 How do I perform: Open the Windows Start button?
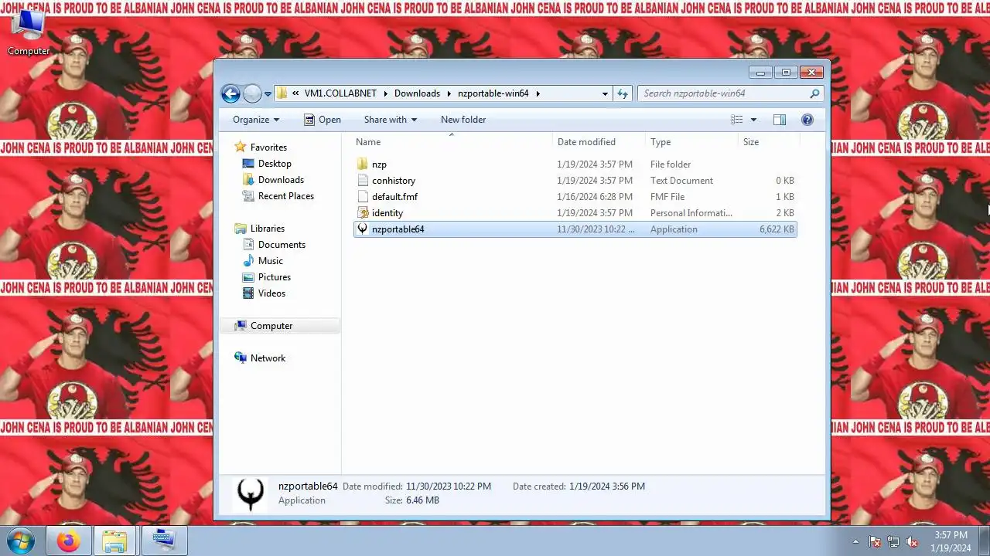(x=21, y=541)
